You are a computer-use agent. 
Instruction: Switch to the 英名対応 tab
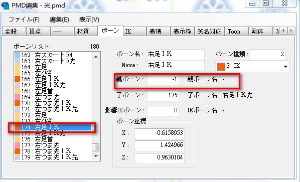point(210,32)
